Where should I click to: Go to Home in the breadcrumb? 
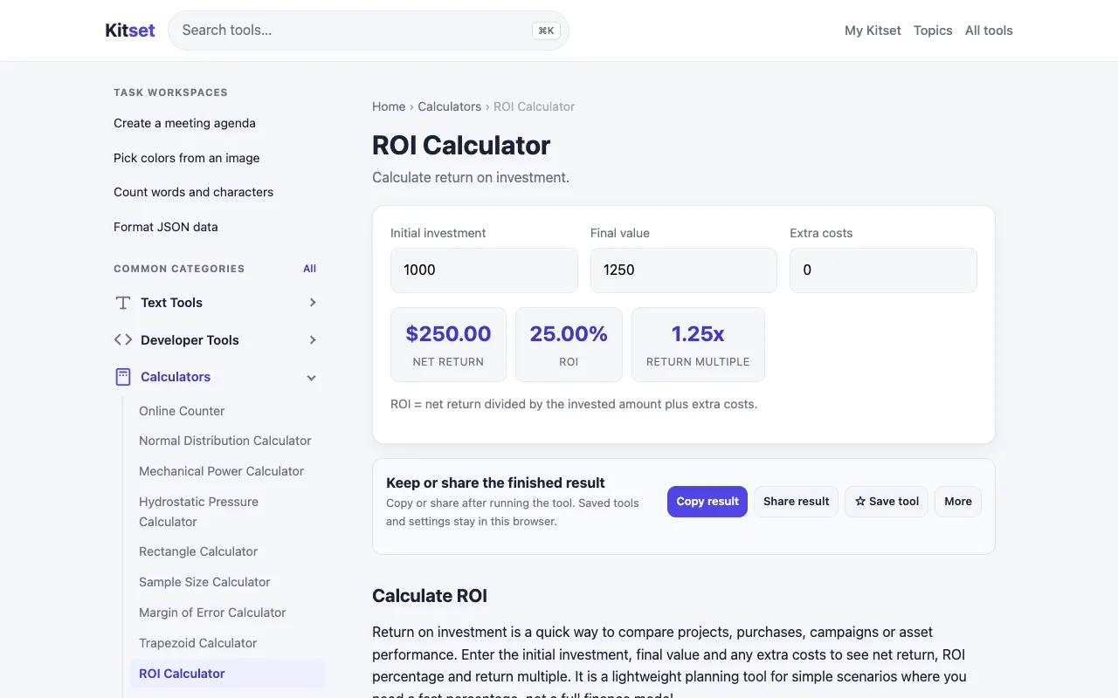click(x=389, y=106)
